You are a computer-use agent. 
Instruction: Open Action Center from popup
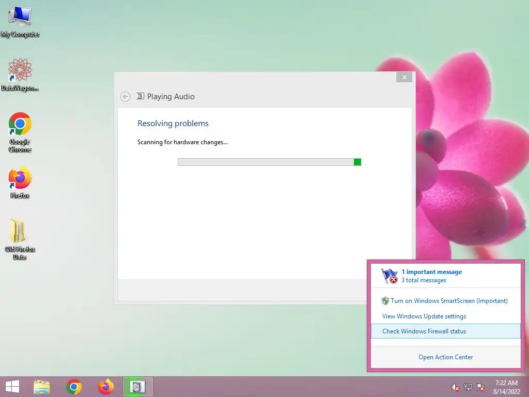(446, 357)
